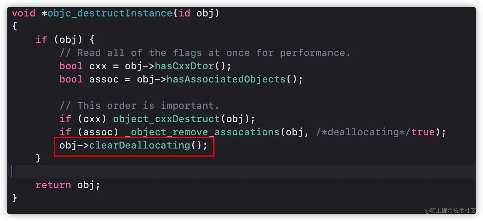Click the 'if (obj)' keyword
The image size is (483, 221).
click(41, 39)
